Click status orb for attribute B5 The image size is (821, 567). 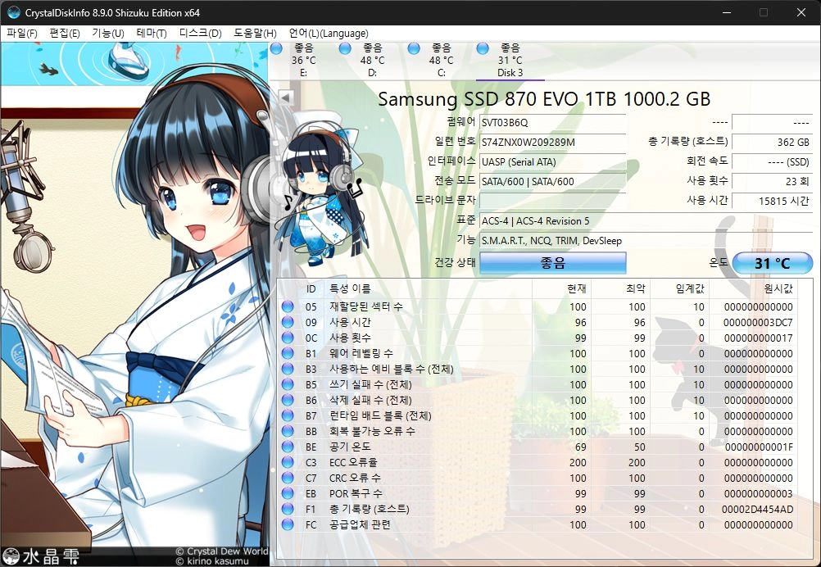pos(288,384)
